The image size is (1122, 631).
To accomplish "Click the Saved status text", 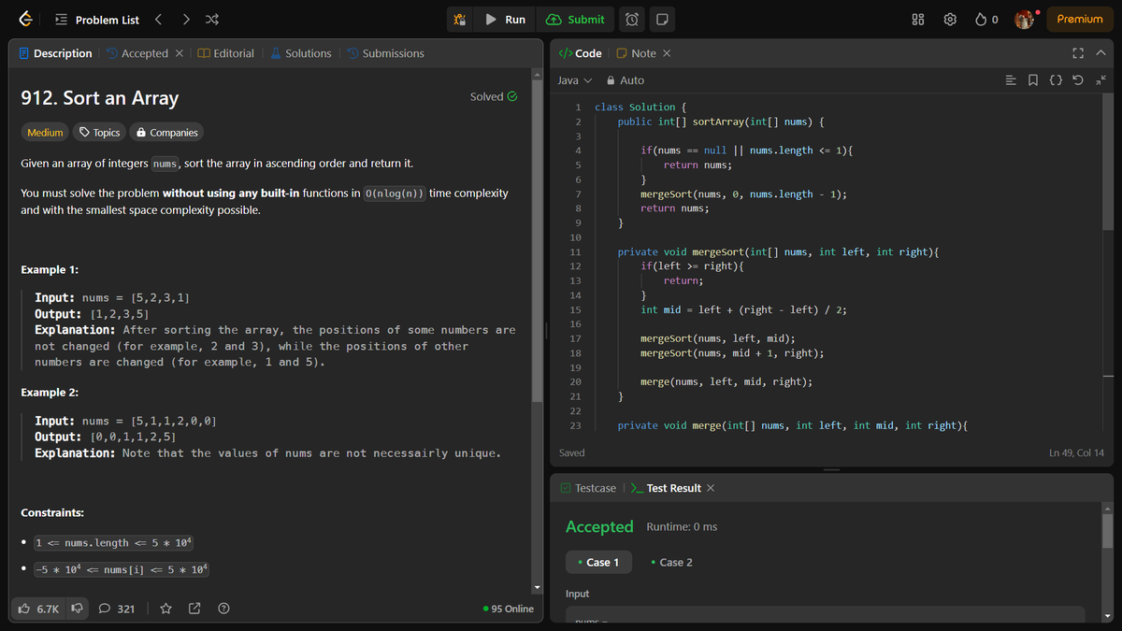I will 572,452.
